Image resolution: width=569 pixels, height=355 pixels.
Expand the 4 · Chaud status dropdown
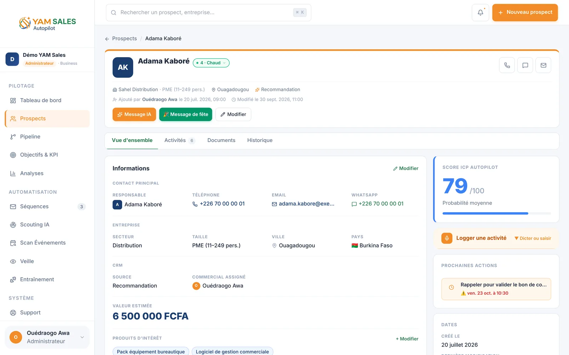click(x=211, y=63)
